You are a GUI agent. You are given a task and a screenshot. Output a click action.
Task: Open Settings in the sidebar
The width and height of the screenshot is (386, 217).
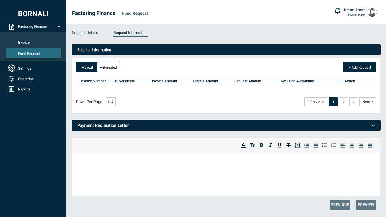click(x=25, y=68)
